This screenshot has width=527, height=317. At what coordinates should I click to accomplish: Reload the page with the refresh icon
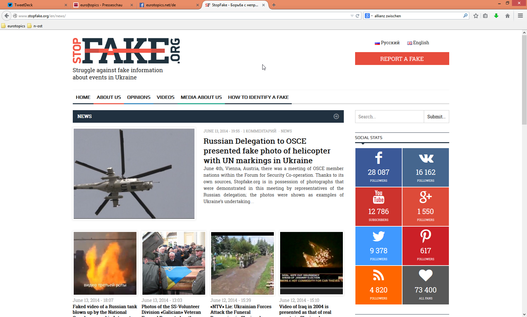point(357,16)
